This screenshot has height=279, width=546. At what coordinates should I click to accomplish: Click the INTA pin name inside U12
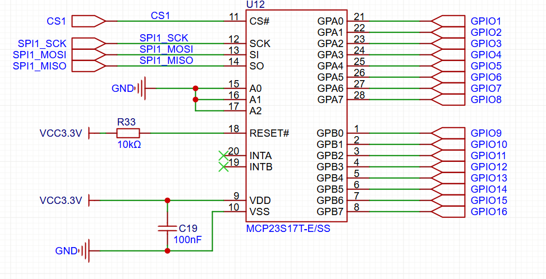pos(261,156)
